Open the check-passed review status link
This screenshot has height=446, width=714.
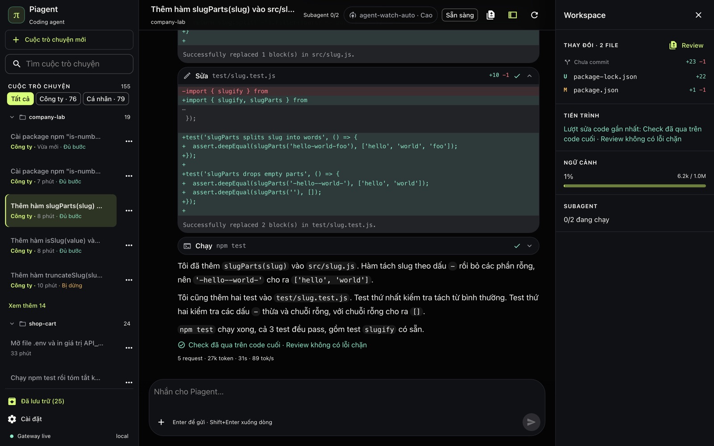tap(272, 345)
